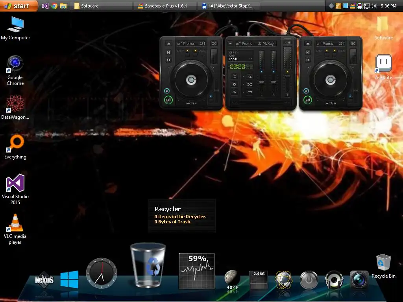Click the Sandboxie icon in the system tray
403x302 pixels.
tap(353, 6)
